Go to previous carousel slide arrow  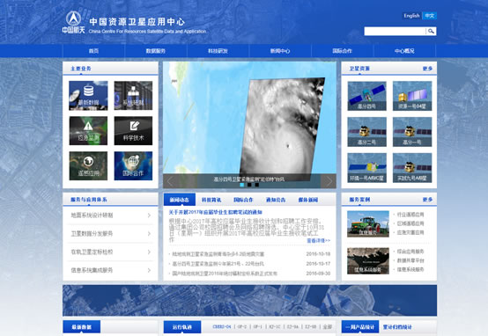[x=170, y=181]
